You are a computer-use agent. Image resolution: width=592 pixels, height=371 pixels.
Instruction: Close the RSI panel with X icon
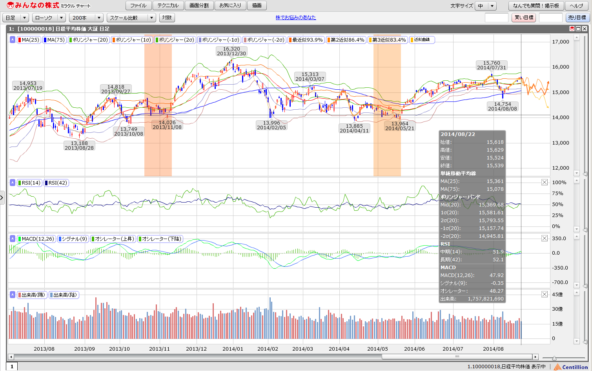[545, 182]
